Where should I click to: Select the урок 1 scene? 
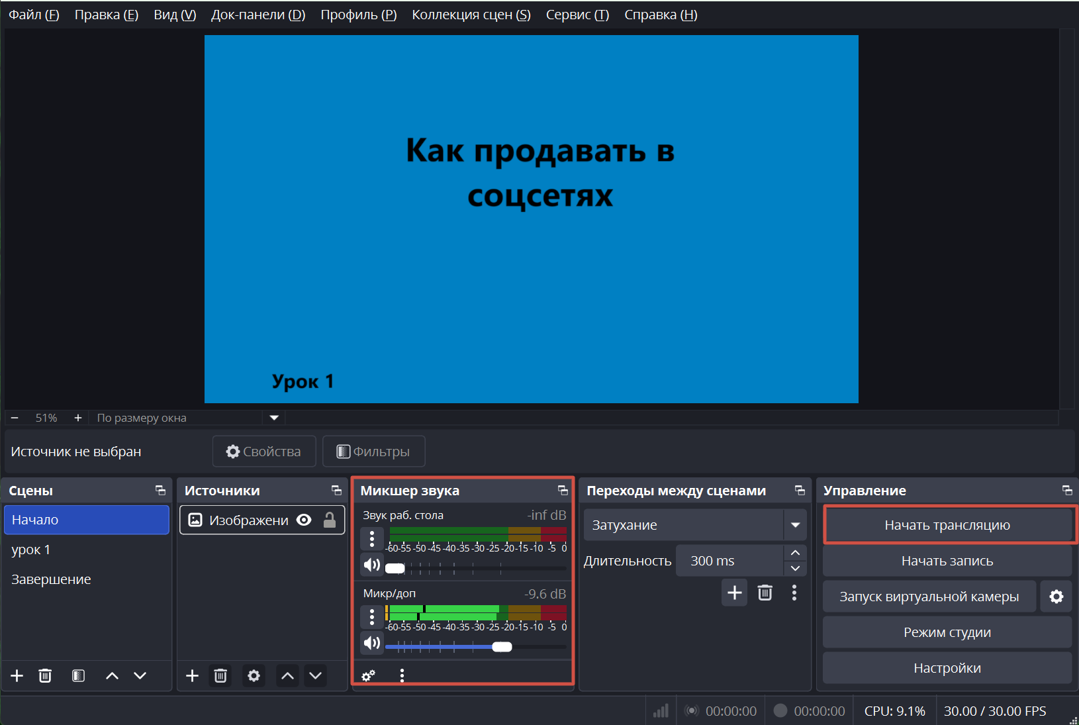pyautogui.click(x=31, y=549)
